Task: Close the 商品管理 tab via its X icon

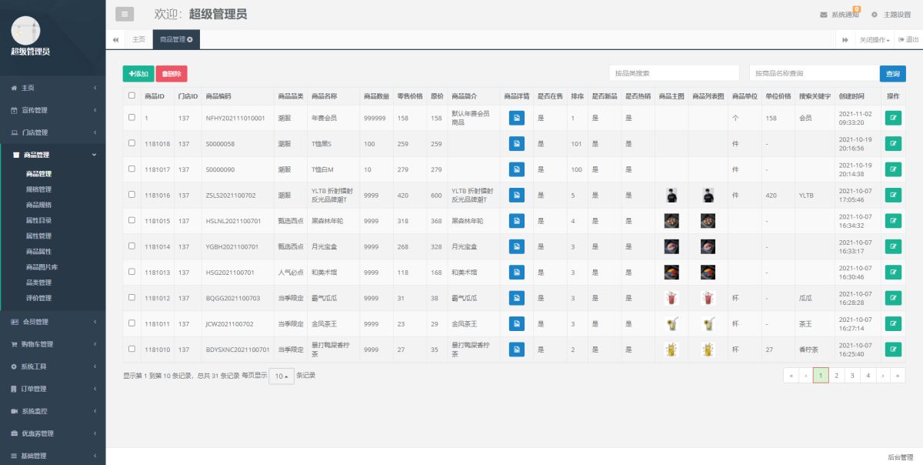Action: point(190,39)
